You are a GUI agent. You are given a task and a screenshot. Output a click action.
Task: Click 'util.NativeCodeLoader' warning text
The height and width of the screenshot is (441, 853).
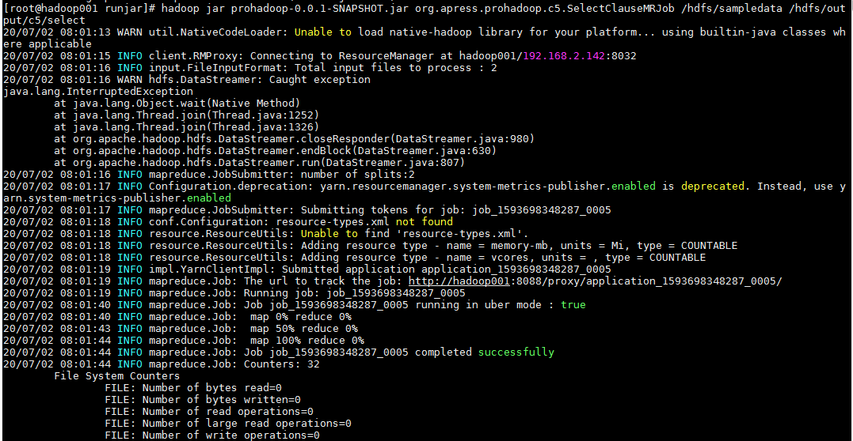click(x=219, y=32)
